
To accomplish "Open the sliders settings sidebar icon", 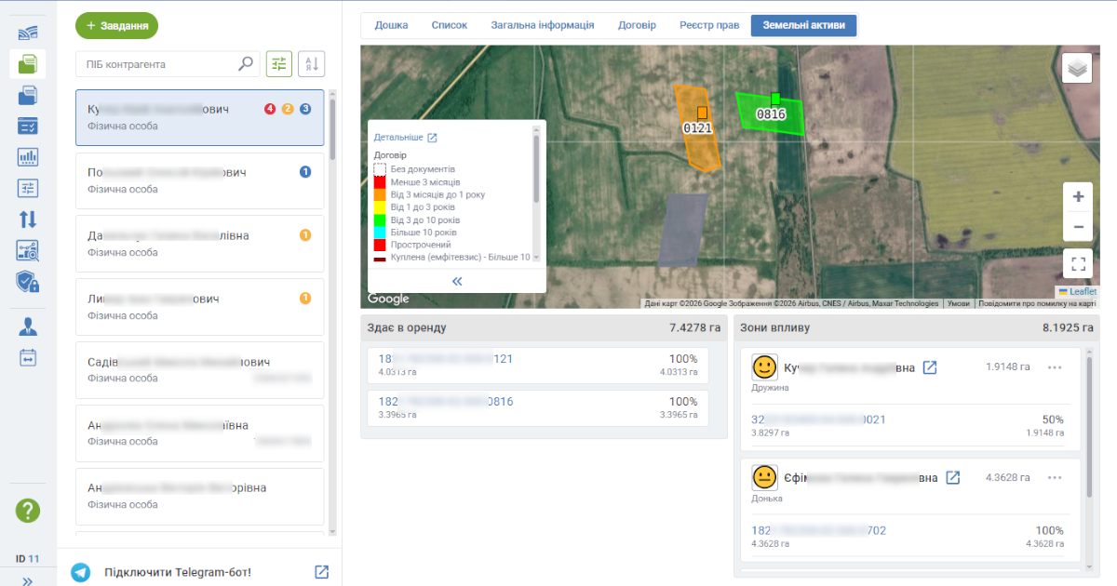I will click(28, 188).
